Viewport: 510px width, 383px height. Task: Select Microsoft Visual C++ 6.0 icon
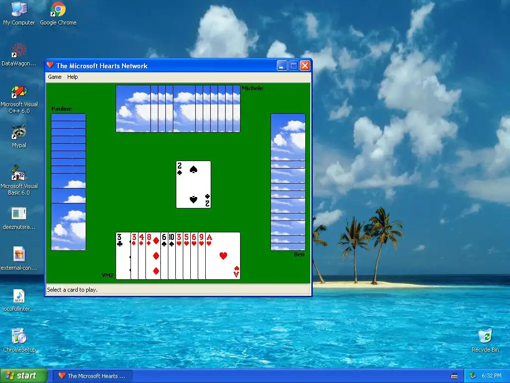click(x=19, y=99)
